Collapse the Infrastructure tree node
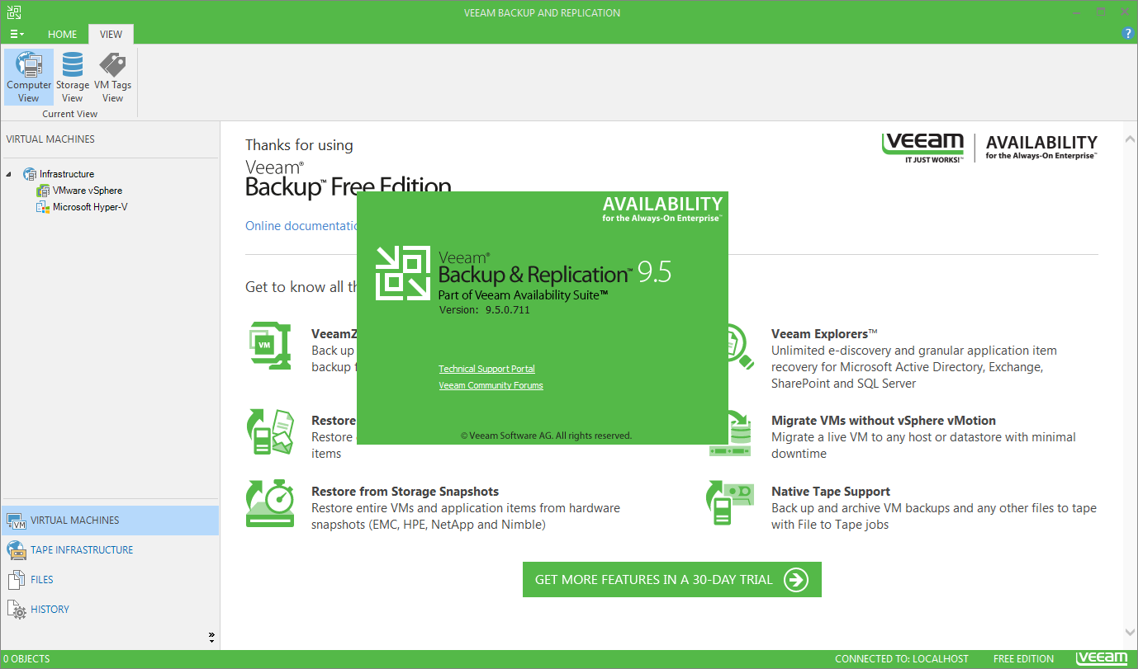Viewport: 1138px width, 669px height. click(x=9, y=174)
